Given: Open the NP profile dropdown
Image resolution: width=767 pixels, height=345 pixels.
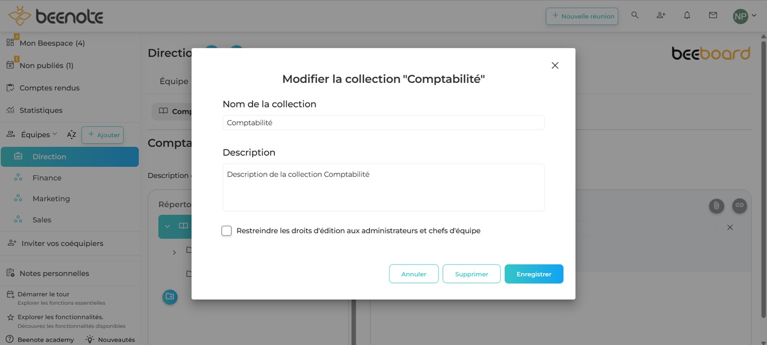Looking at the screenshot, I should click(744, 16).
